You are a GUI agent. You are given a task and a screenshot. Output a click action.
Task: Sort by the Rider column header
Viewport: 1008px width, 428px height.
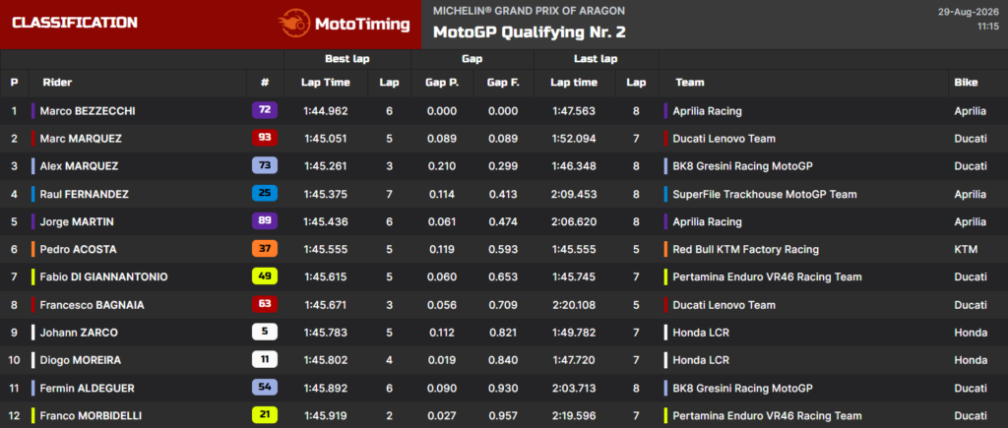(x=57, y=83)
